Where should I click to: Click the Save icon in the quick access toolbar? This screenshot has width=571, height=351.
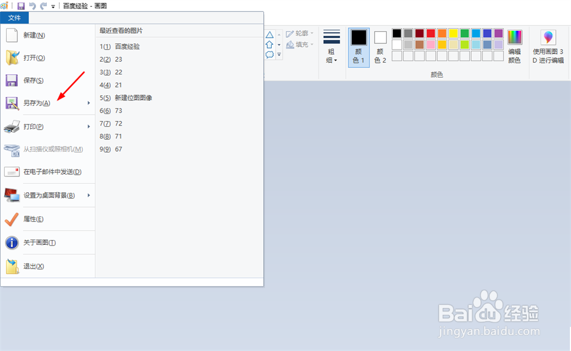(21, 6)
